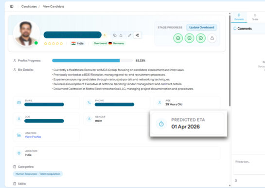Click the share icon button
The width and height of the screenshot is (265, 188).
[x=137, y=35]
